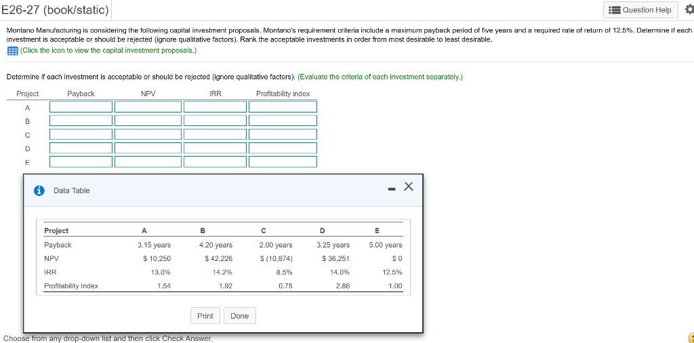
Task: Open Project A Profitability index dropdown
Action: click(283, 106)
